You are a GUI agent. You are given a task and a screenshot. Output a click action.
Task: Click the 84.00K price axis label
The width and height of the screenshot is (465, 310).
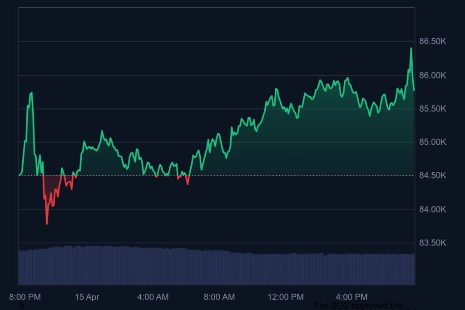click(432, 210)
